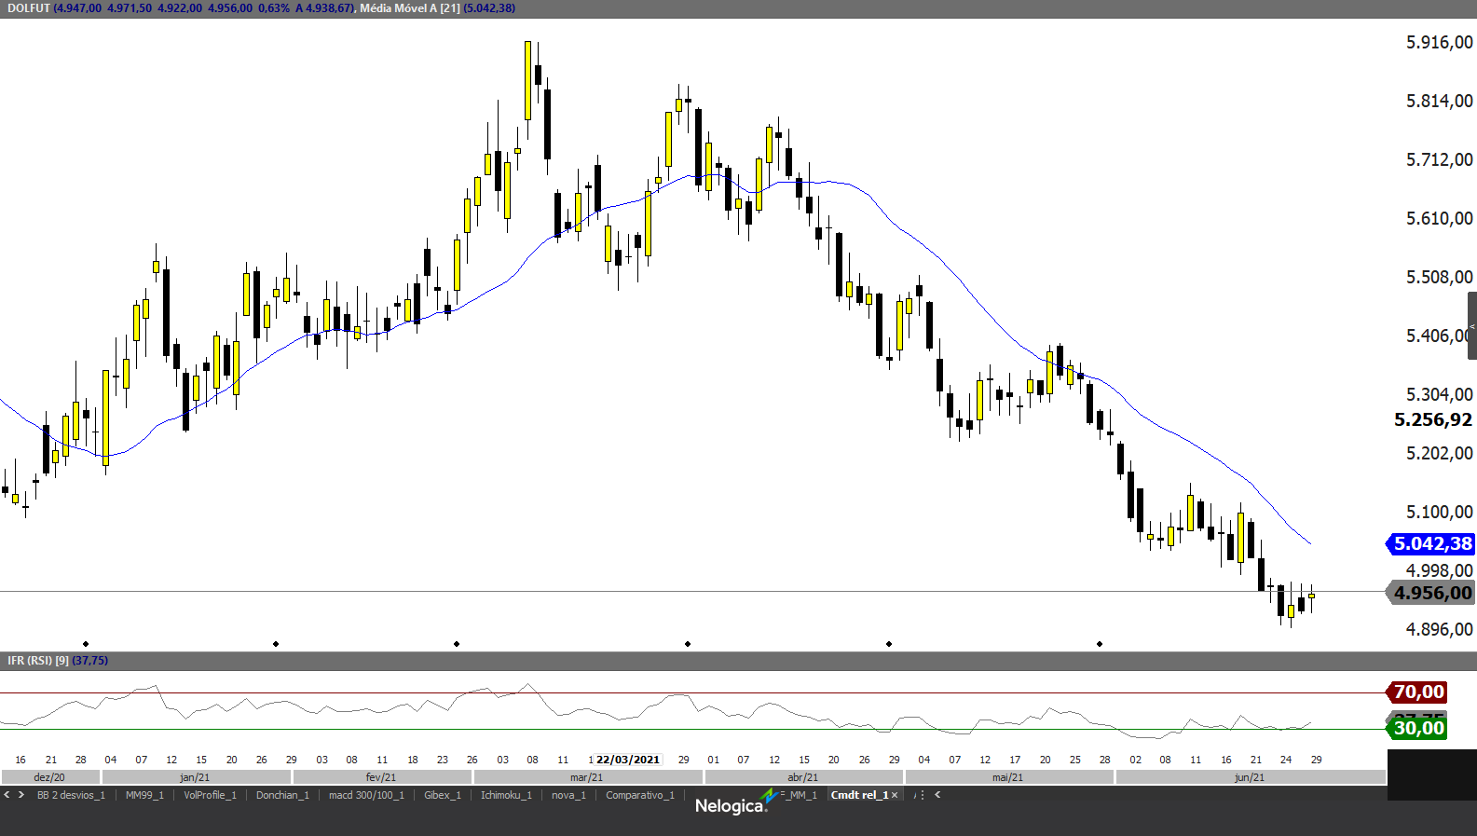Click the red 70,00 RSI level tag

(1417, 692)
